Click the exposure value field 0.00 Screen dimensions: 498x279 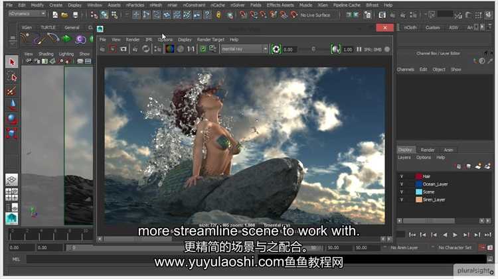click(x=290, y=50)
